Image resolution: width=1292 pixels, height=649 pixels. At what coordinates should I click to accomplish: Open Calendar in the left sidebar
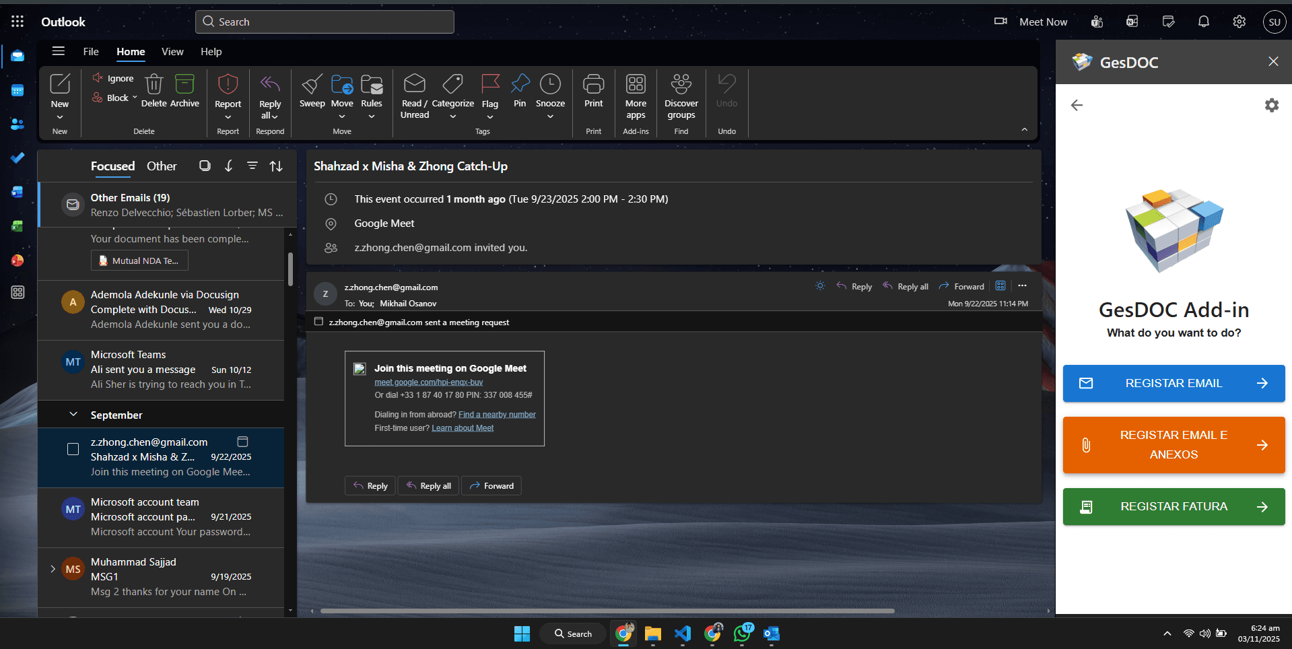(18, 90)
